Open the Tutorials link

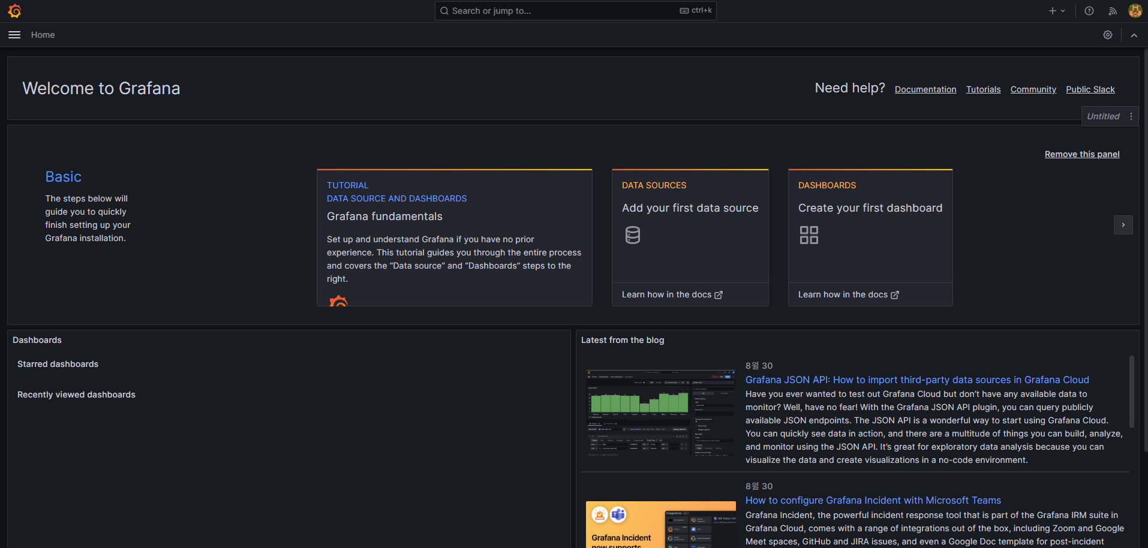pyautogui.click(x=983, y=89)
